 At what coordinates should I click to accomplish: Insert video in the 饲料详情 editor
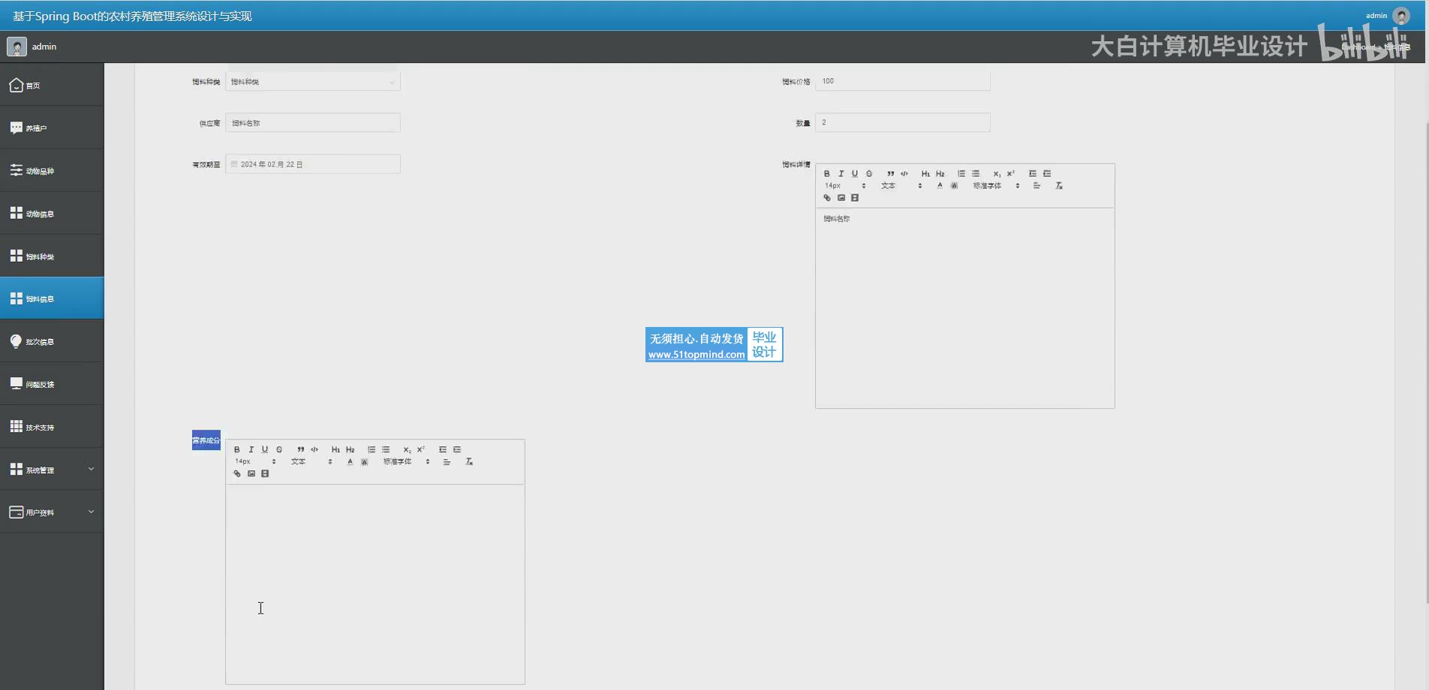click(855, 198)
